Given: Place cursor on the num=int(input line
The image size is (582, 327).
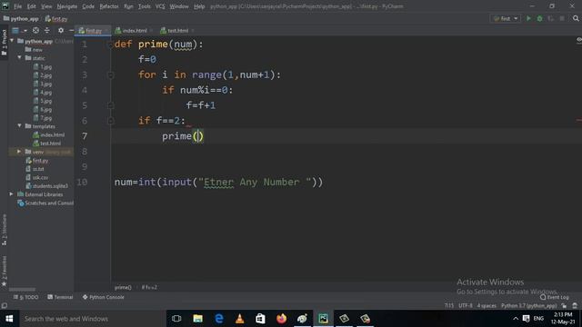Looking at the screenshot, I should click(219, 182).
